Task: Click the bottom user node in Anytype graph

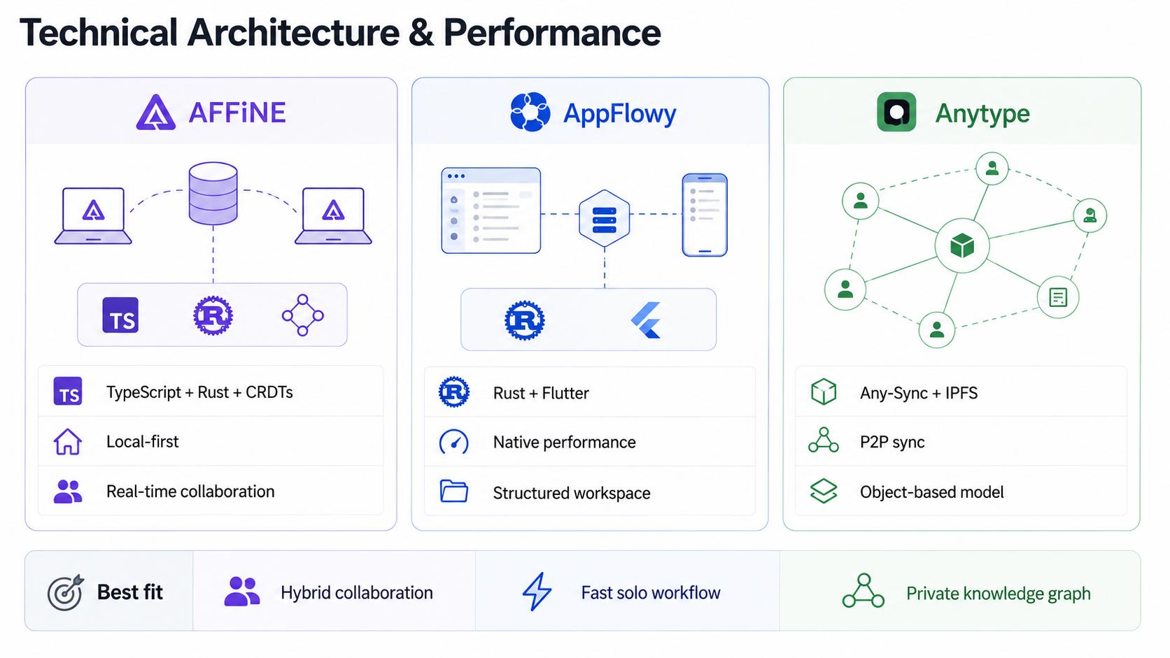Action: [x=937, y=329]
